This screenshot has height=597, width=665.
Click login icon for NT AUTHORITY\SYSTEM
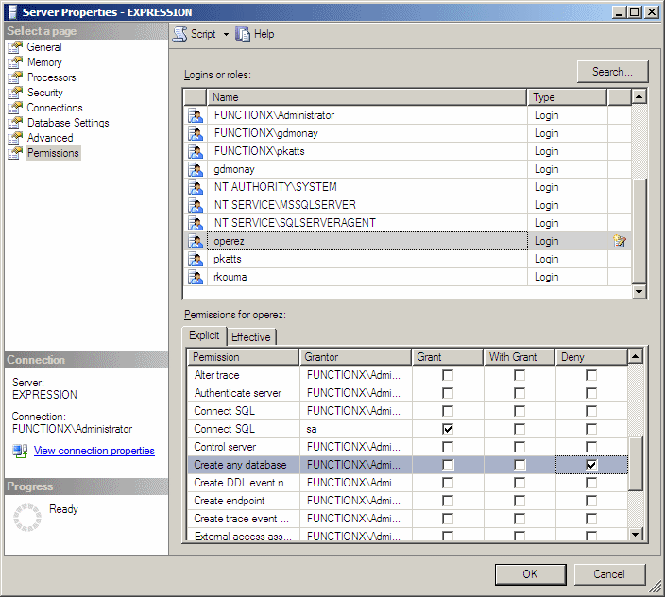196,187
